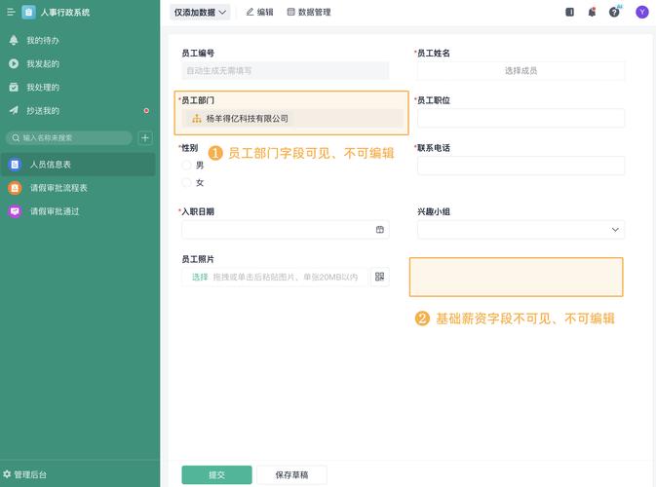Viewport: 656px width, 487px height.
Task: Open 我的待办 bell icon
Action: (x=14, y=40)
